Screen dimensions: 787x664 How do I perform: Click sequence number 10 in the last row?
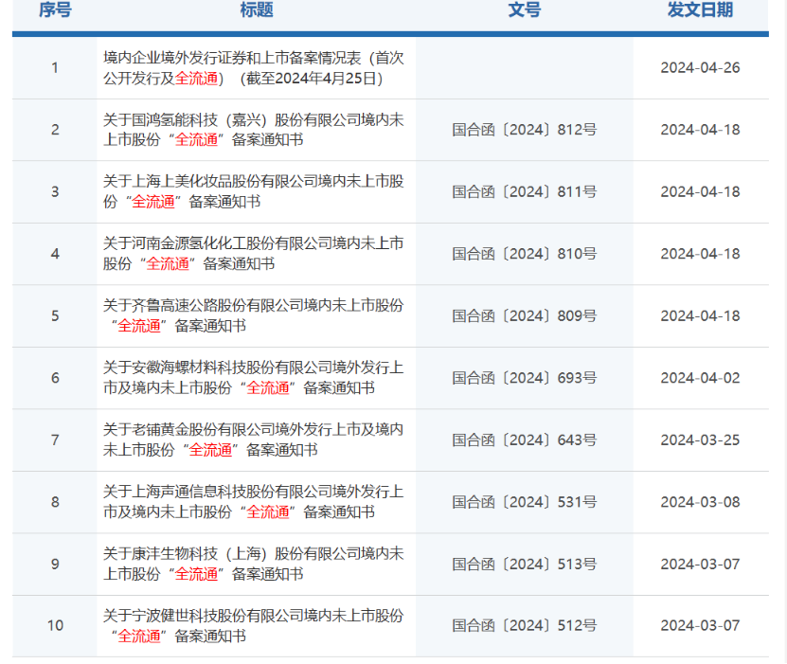click(x=55, y=626)
